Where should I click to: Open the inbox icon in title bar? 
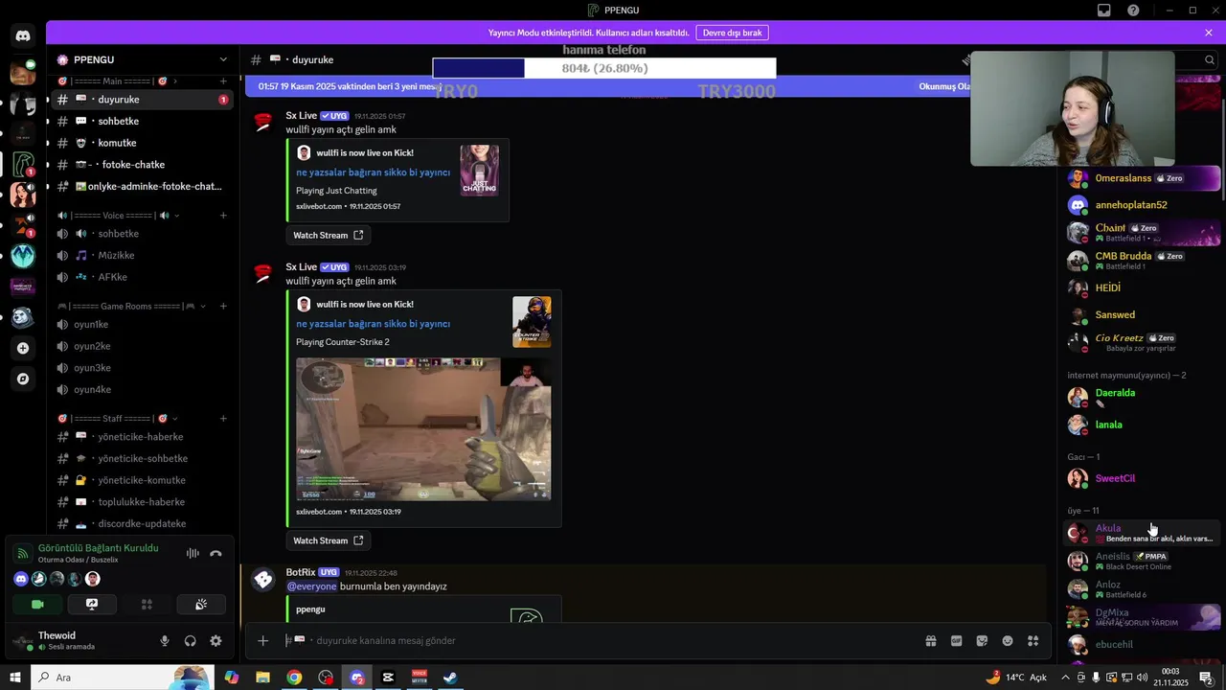1104,11
